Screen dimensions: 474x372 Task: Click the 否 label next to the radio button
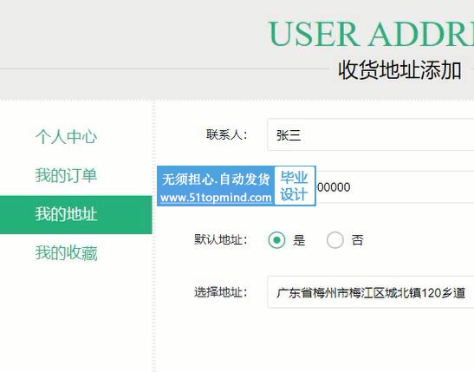click(357, 240)
